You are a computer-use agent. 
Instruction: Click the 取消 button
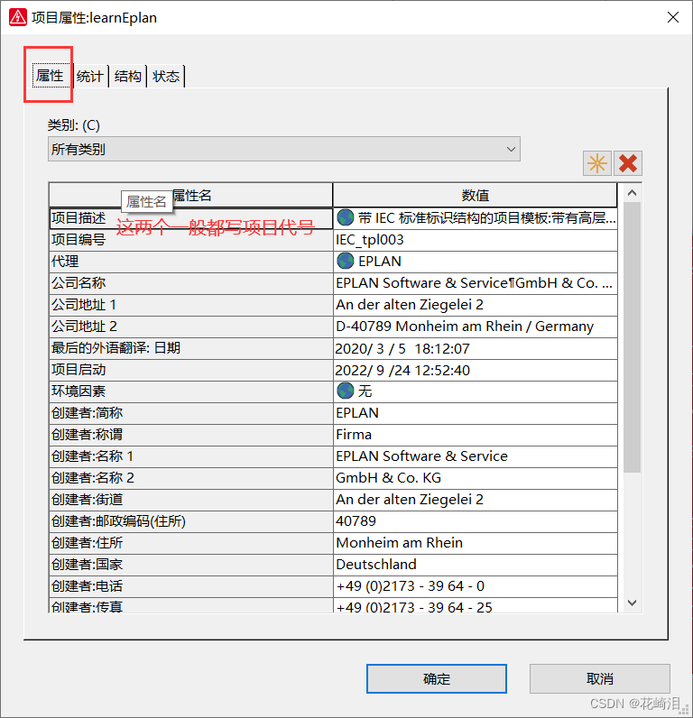click(x=599, y=678)
